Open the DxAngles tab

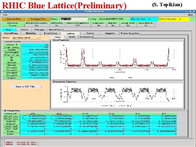click(40, 30)
